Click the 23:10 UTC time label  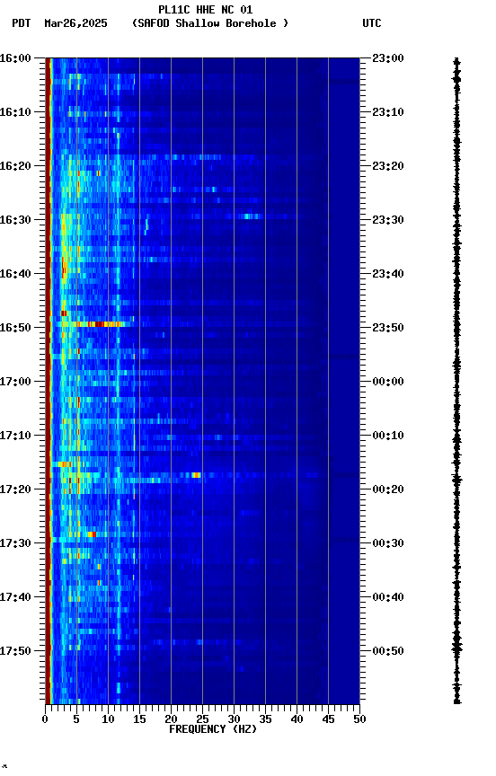pos(388,112)
